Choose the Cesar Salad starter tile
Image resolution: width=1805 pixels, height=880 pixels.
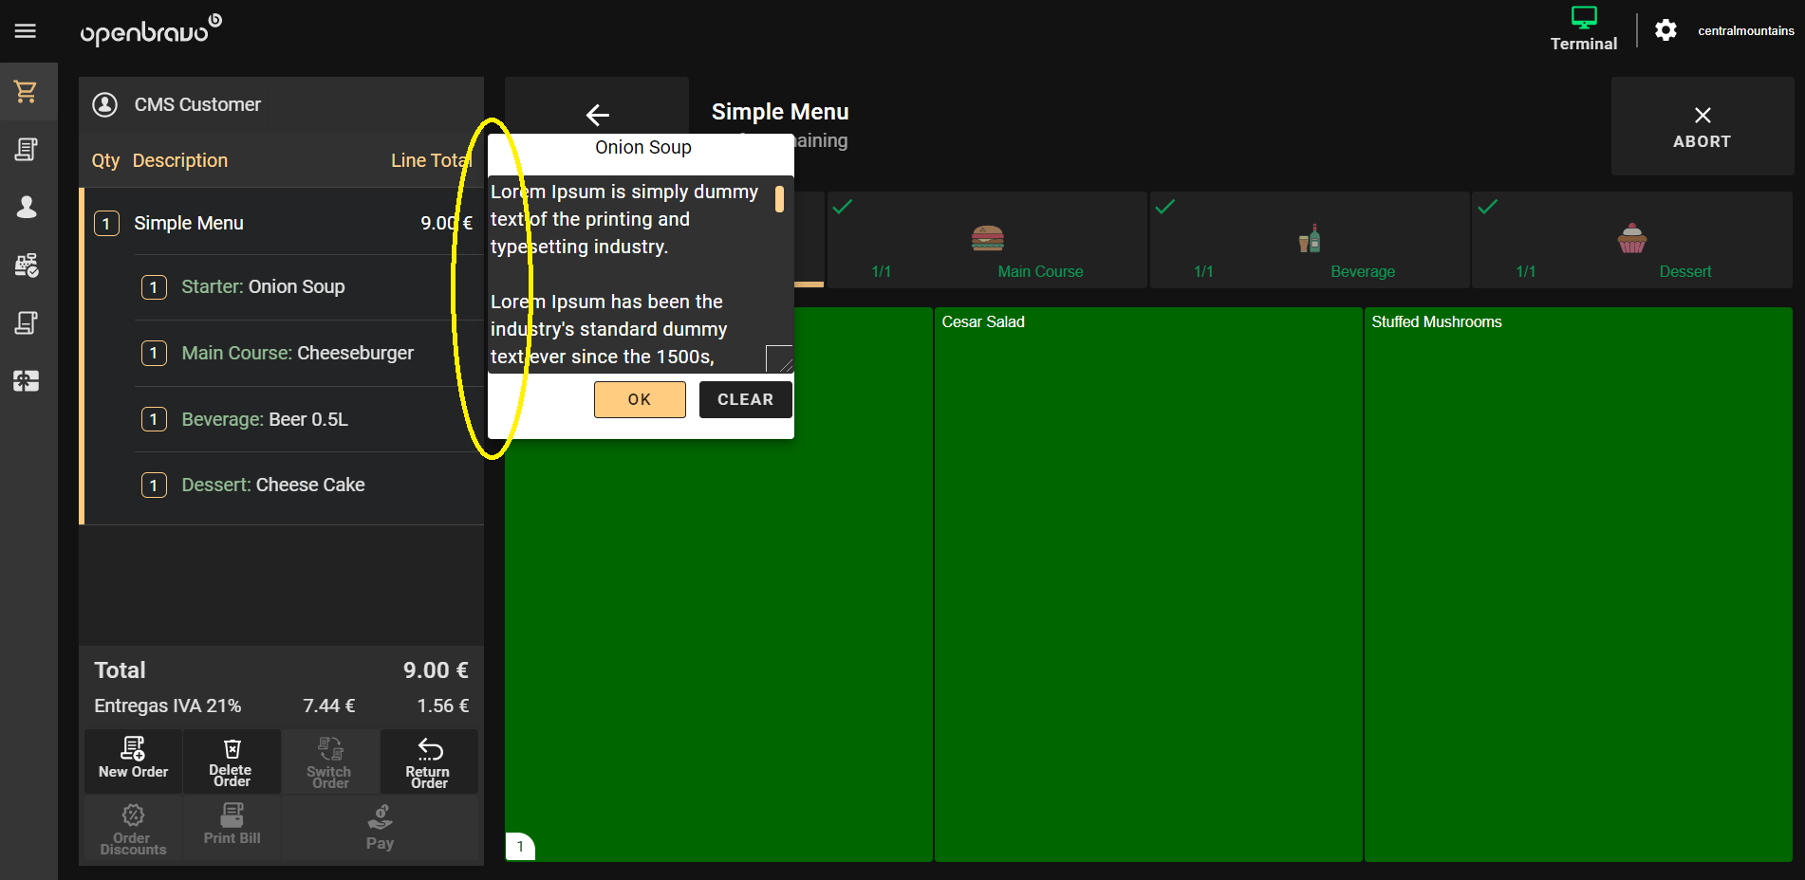pyautogui.click(x=1148, y=584)
